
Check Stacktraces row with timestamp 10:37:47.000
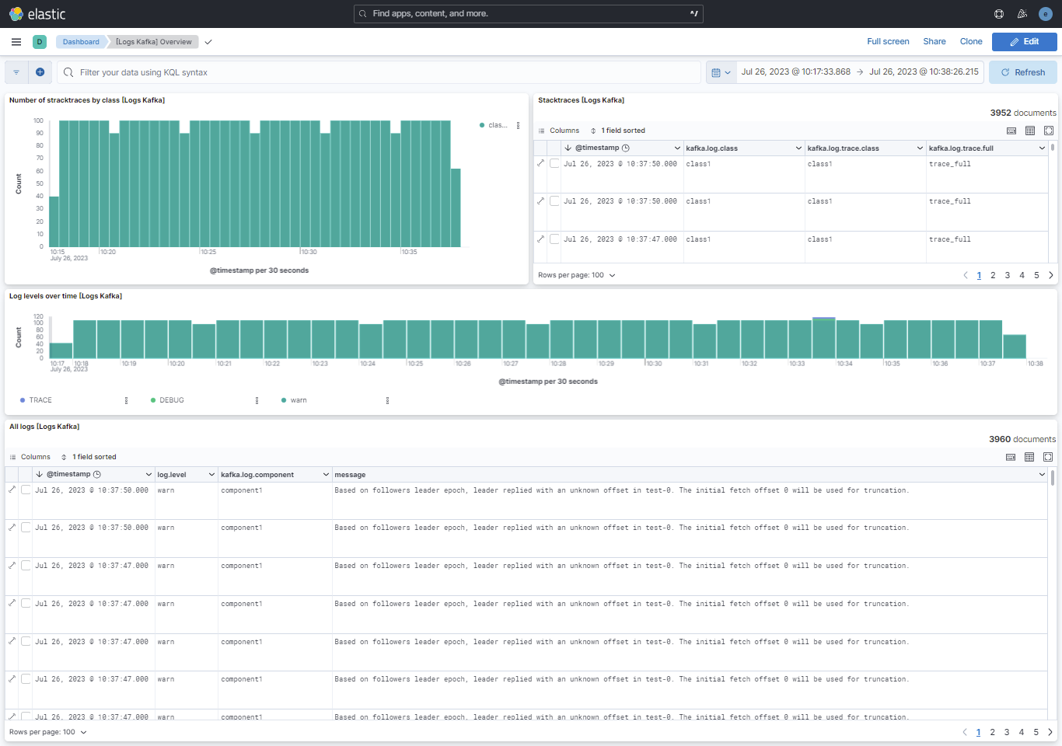554,239
